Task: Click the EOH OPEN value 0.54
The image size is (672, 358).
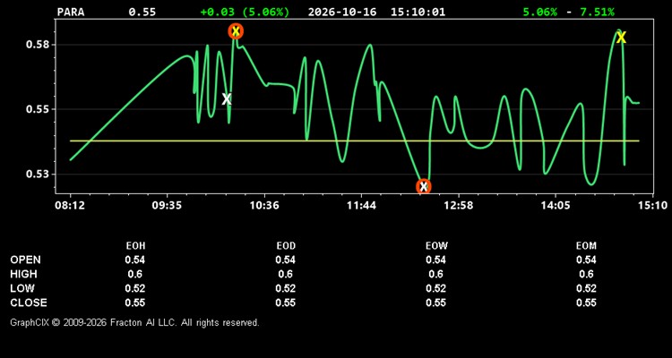Action: 135,260
